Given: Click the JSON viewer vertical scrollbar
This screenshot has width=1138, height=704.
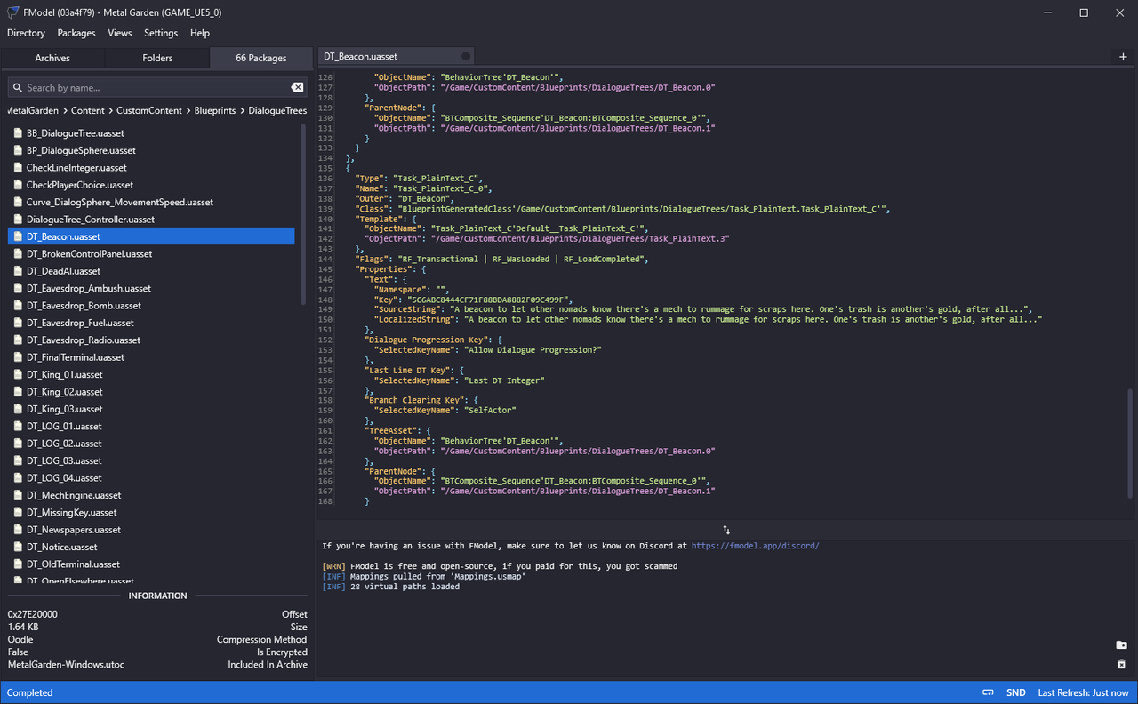Looking at the screenshot, I should (x=1131, y=443).
